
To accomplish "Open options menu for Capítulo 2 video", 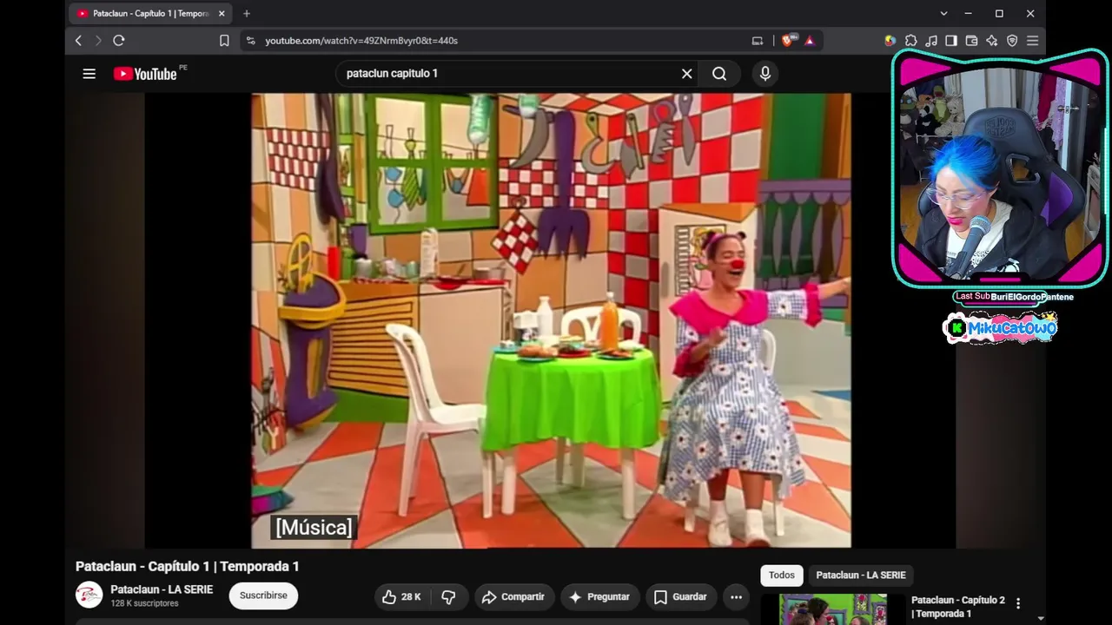I will click(x=1018, y=603).
